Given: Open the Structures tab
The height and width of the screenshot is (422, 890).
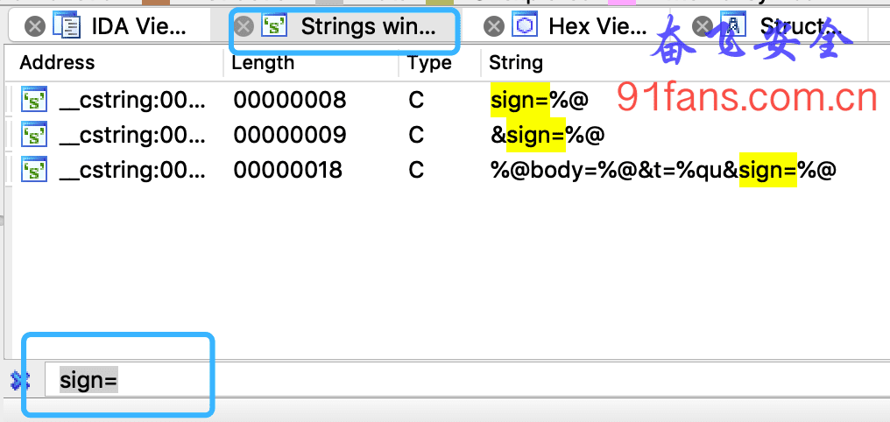Looking at the screenshot, I should tap(801, 26).
